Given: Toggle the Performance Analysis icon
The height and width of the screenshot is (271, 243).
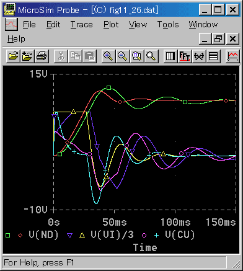Looking at the screenshot, I should [x=199, y=56].
